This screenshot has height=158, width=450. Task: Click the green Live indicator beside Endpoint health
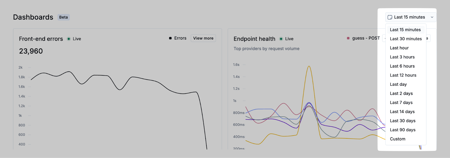[281, 39]
